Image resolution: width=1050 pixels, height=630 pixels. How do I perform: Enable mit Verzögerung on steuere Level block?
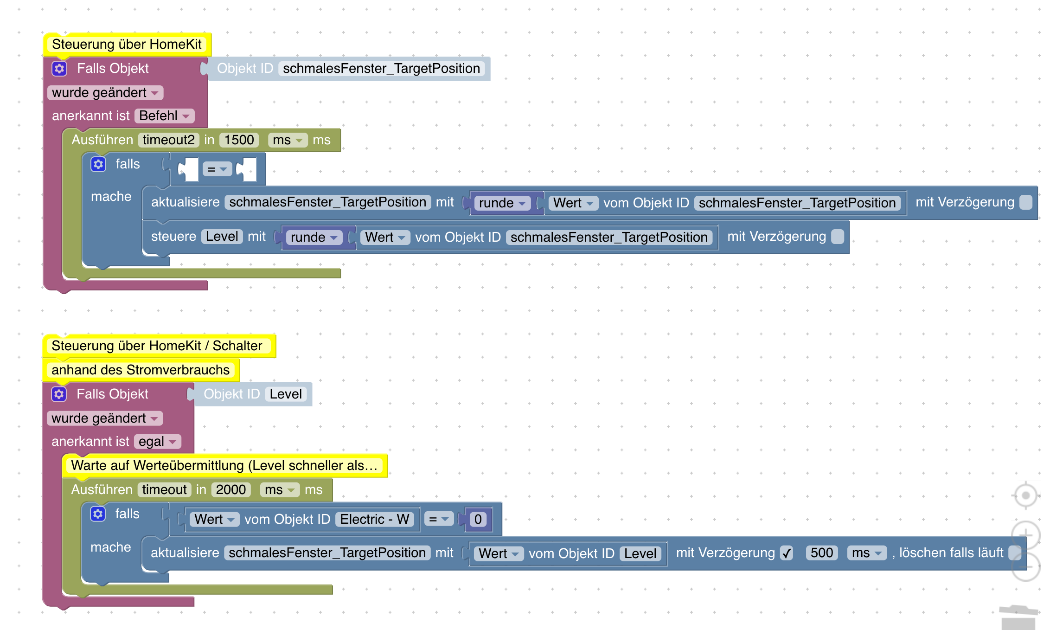[x=838, y=237]
